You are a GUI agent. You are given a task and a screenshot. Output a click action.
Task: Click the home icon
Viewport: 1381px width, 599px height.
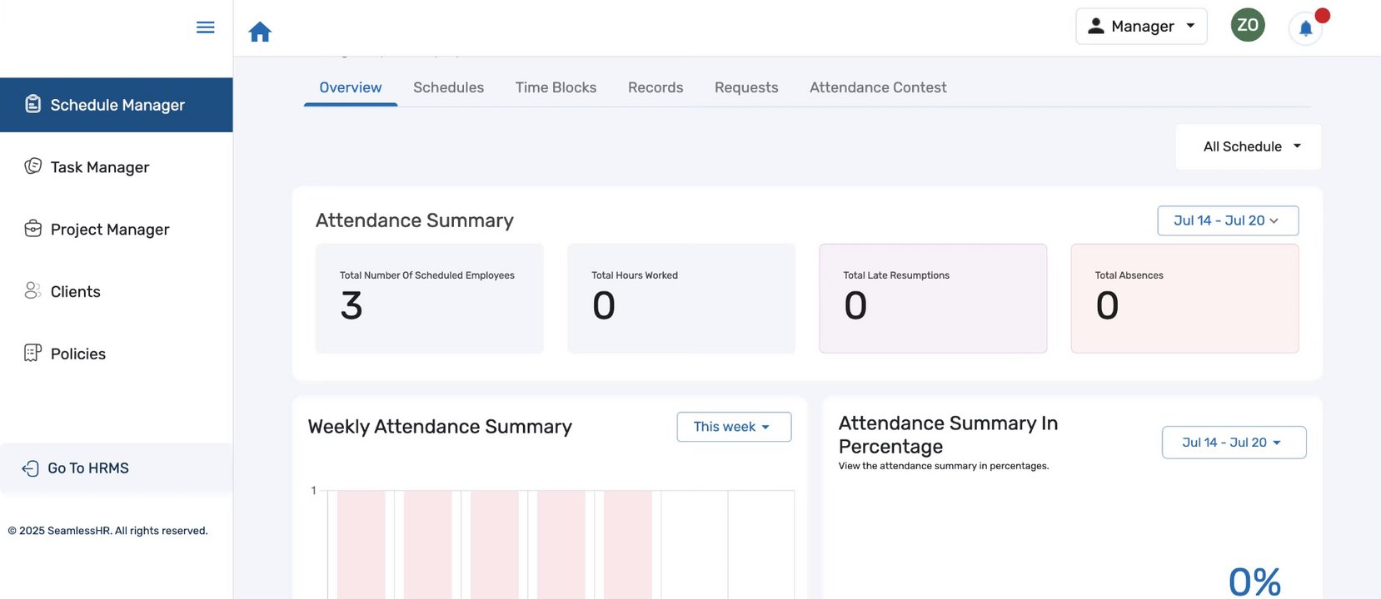tap(260, 32)
